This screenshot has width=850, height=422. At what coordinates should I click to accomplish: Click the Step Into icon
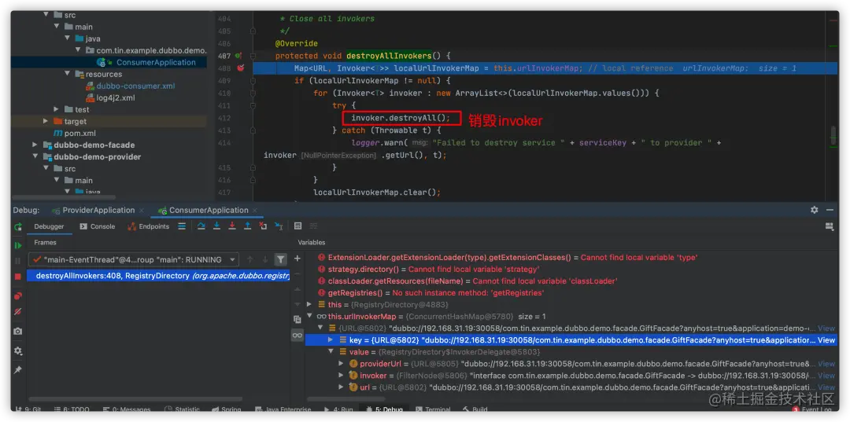click(x=217, y=226)
